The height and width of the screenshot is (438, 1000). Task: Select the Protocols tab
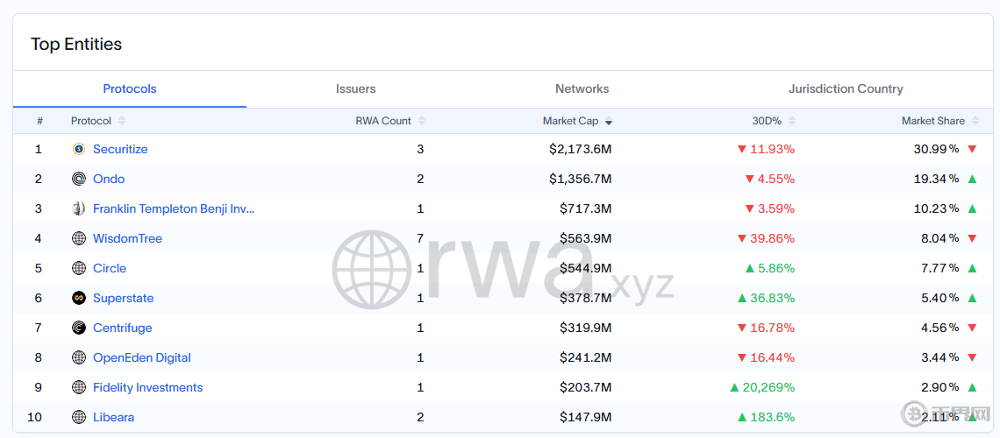pos(130,88)
